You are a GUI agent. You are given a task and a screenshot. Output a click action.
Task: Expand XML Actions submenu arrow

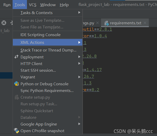pyautogui.click(x=79, y=42)
